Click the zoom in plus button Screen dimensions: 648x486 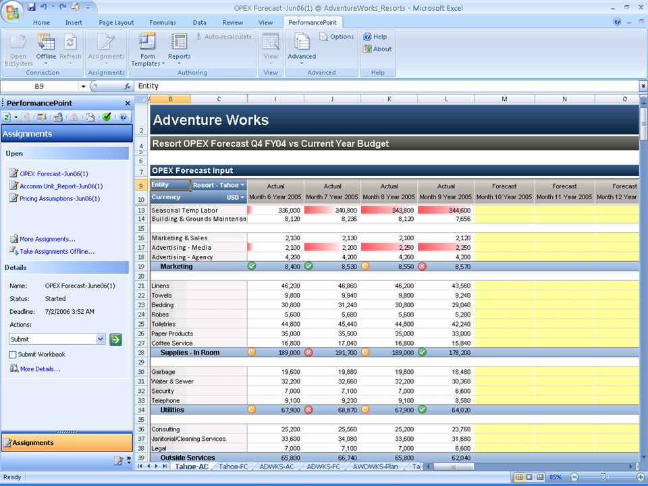(641, 477)
